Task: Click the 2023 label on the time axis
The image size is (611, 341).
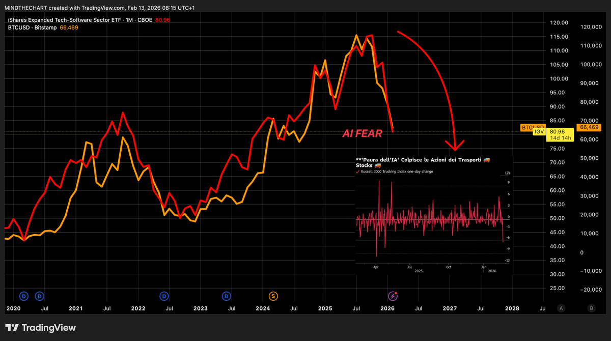Action: tap(201, 308)
